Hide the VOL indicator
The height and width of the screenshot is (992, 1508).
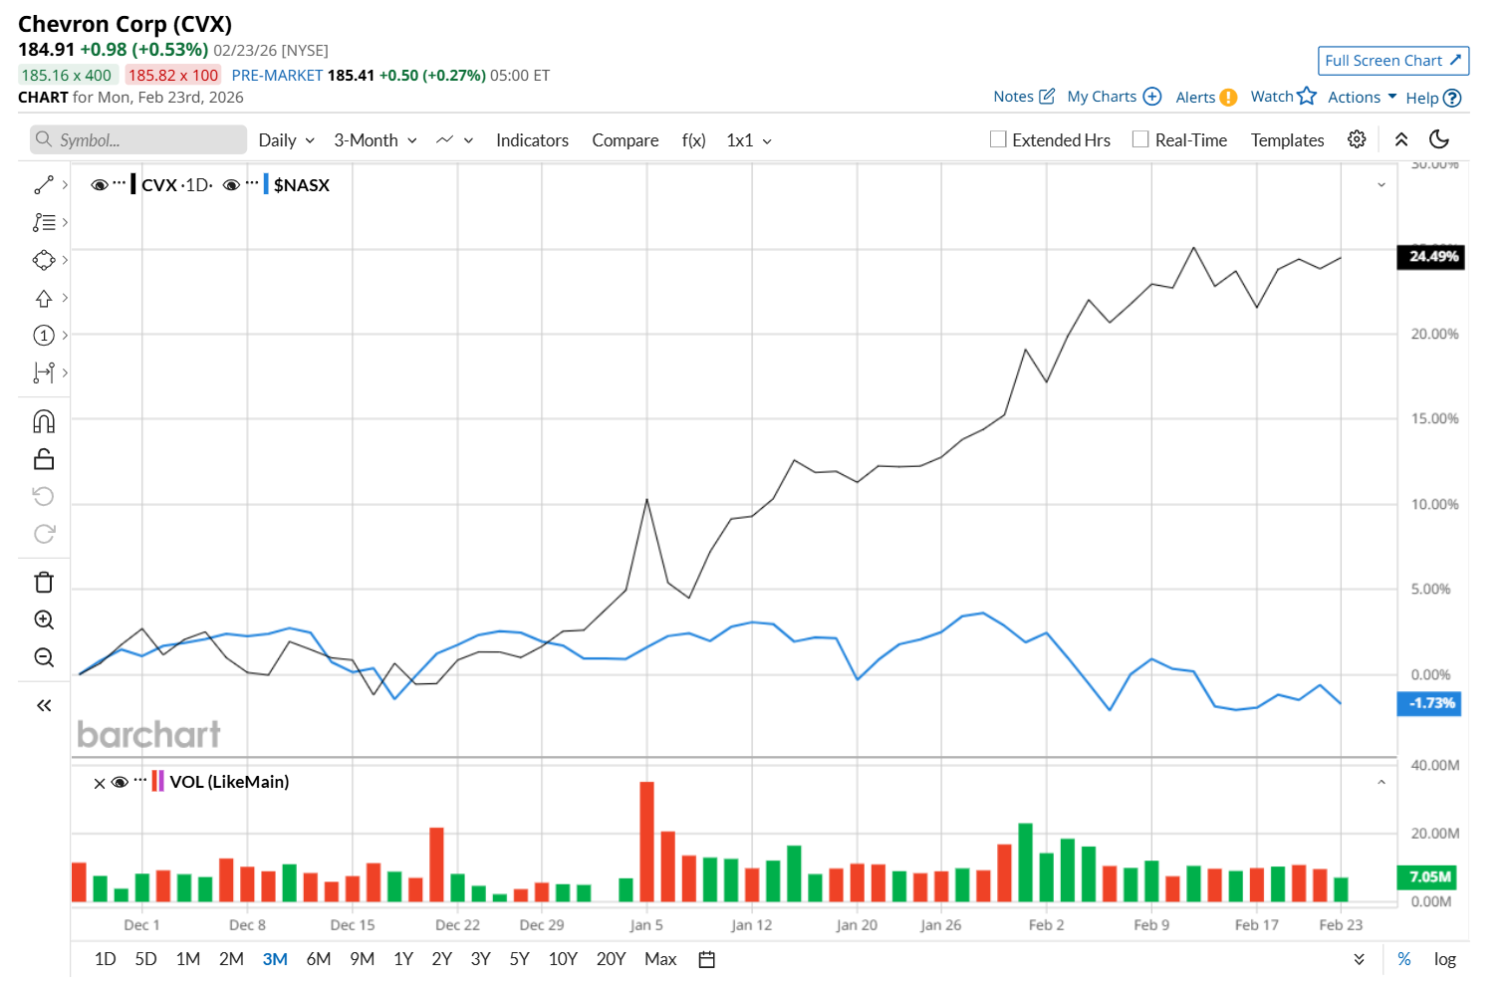coord(120,782)
